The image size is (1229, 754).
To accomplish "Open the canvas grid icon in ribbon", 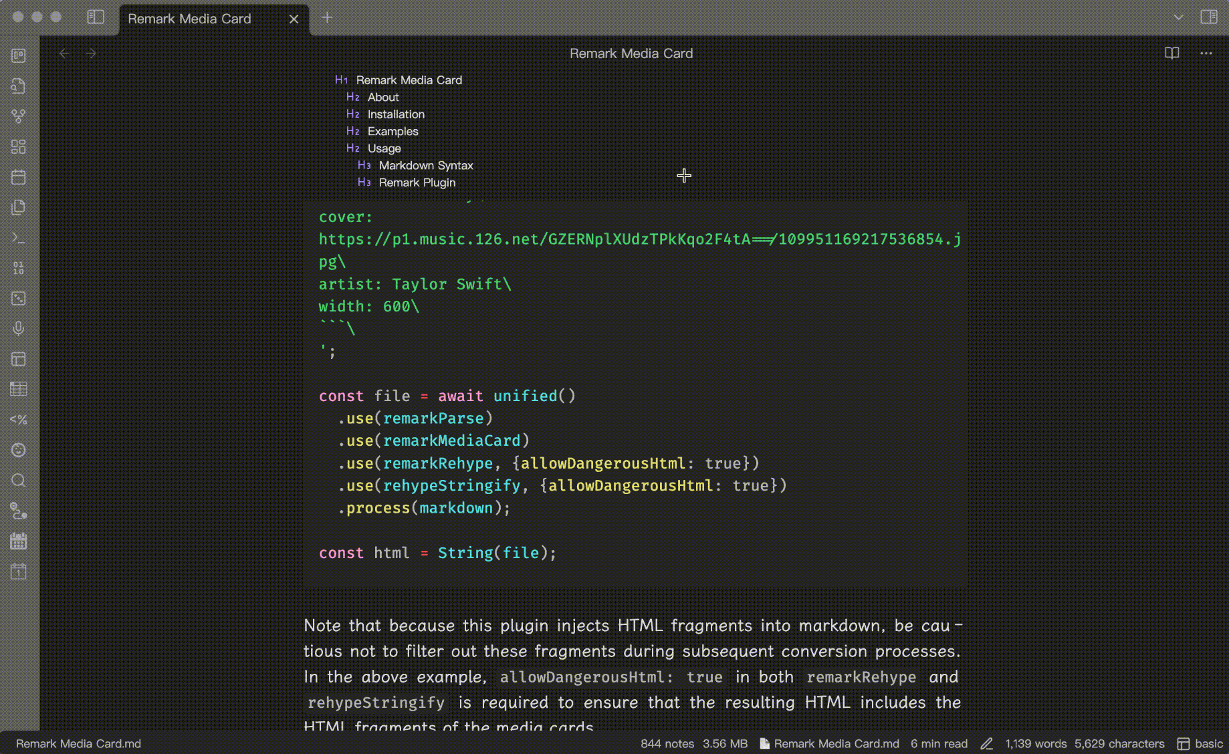I will (19, 146).
